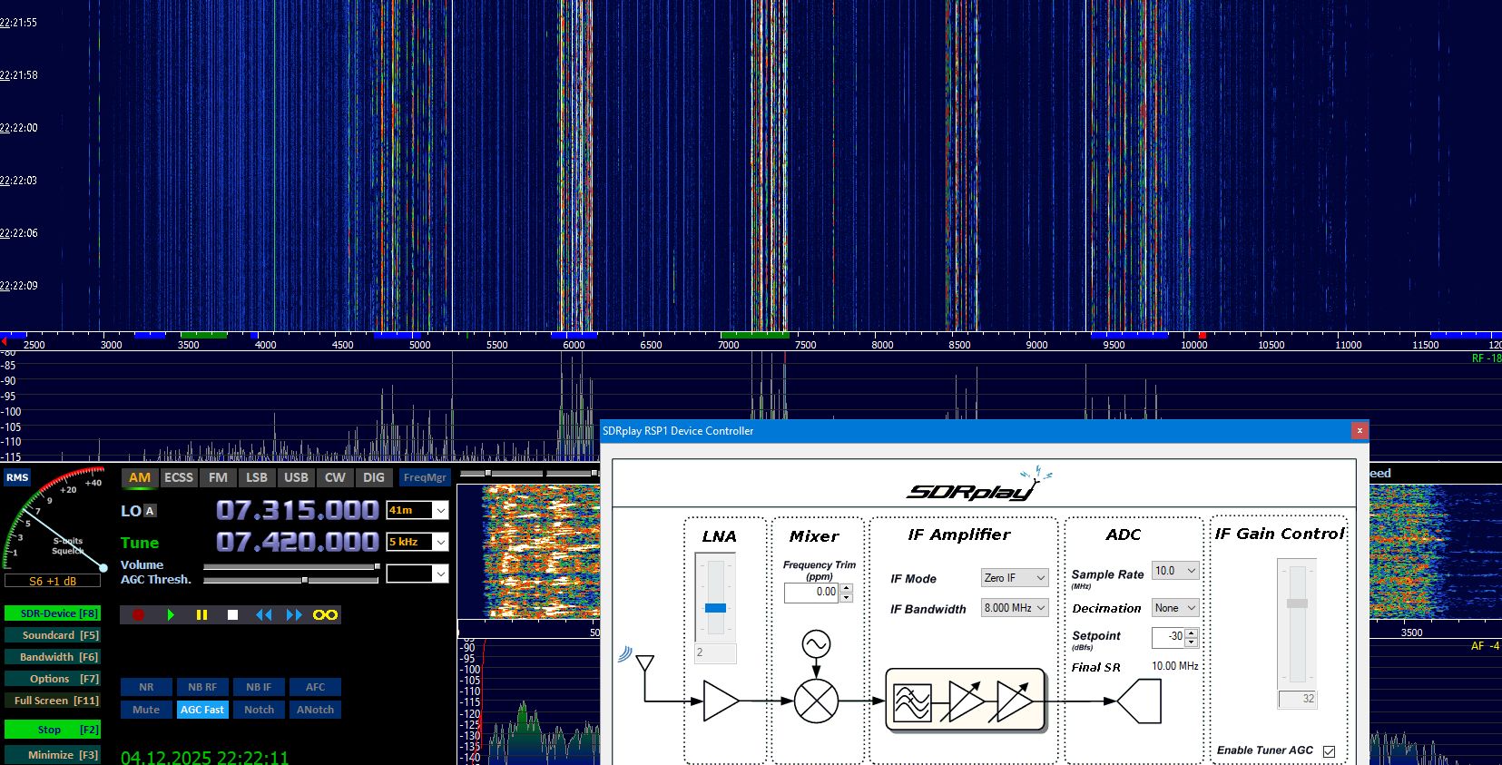Click the Frequency Trim ppm input field
This screenshot has height=765, width=1502.
pyautogui.click(x=811, y=592)
